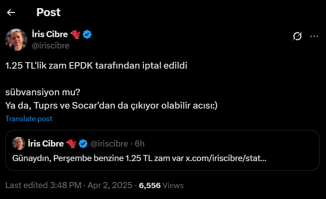Click the 6h timestamp in quoted post
Viewport: 326px width, 199px height.
pos(140,144)
